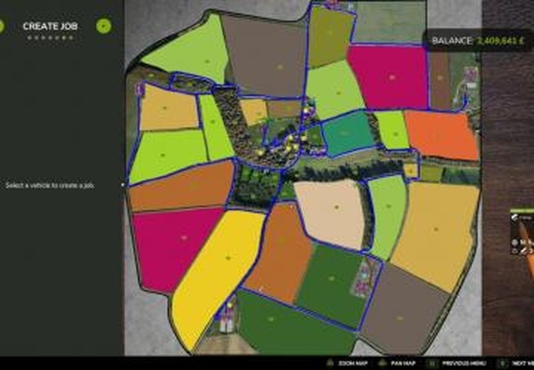Click the Previous Menu key icon
The image size is (534, 370).
[432, 363]
